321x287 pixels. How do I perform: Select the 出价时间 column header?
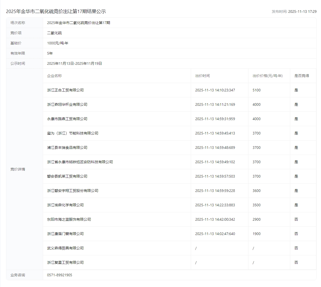pyautogui.click(x=202, y=76)
